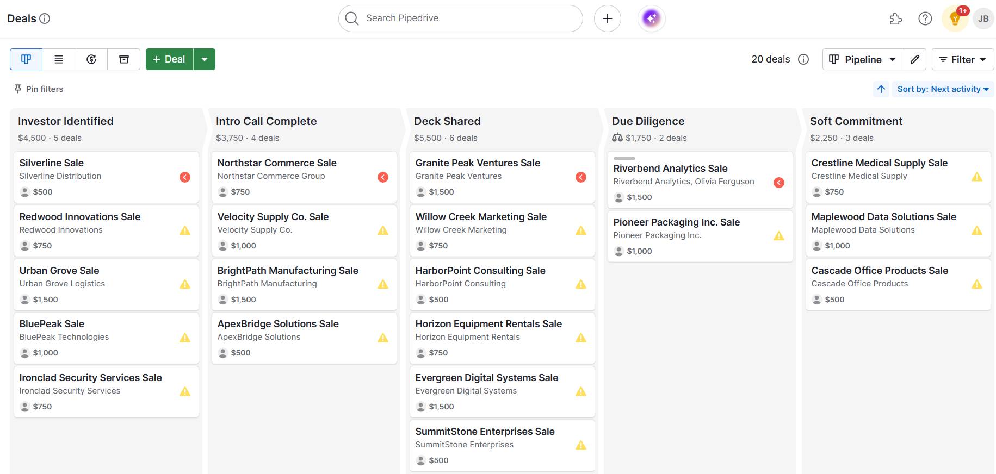This screenshot has width=996, height=474.
Task: Click the green add Deal button
Action: [x=169, y=59]
